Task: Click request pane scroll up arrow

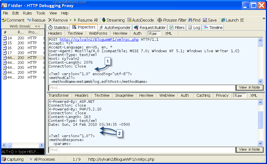Action: [x=260, y=40]
